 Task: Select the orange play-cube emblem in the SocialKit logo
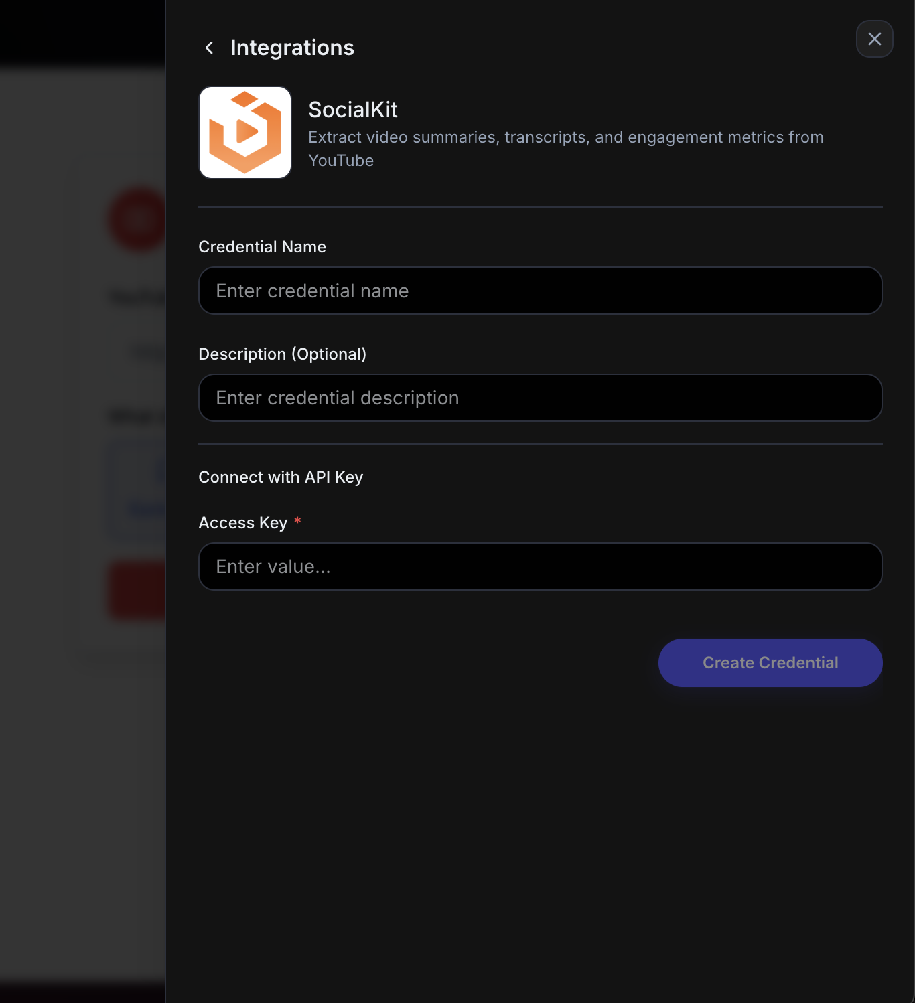coord(245,132)
